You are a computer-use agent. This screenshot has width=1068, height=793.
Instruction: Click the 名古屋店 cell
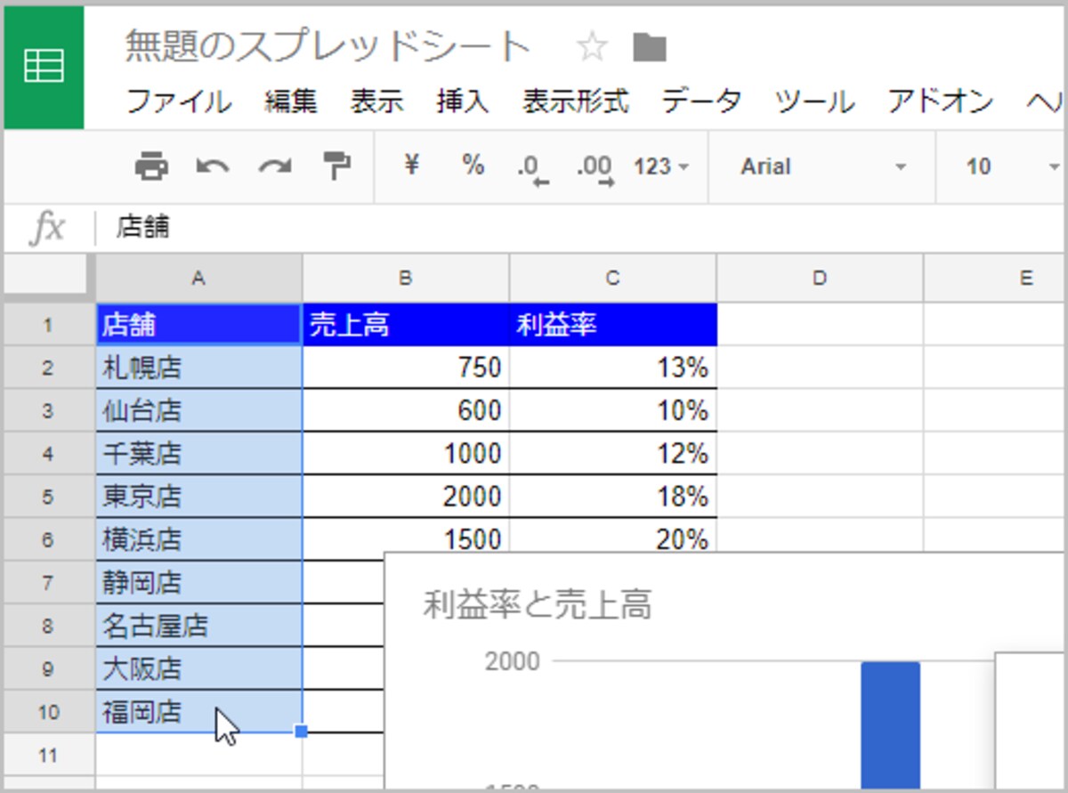click(x=199, y=626)
